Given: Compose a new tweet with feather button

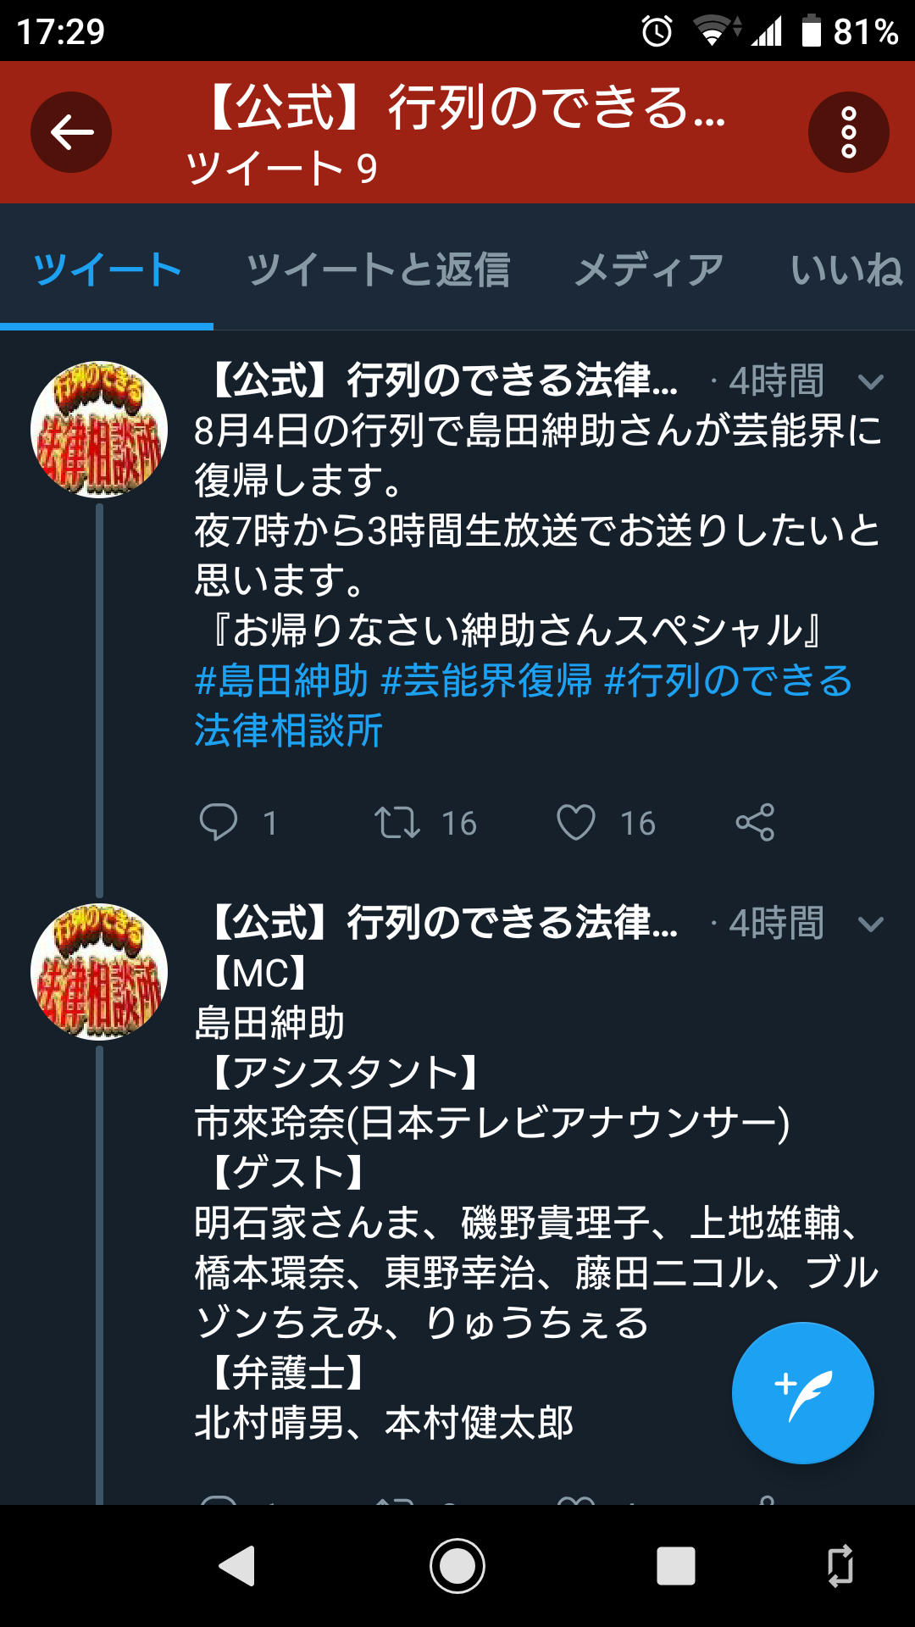Looking at the screenshot, I should coord(802,1392).
